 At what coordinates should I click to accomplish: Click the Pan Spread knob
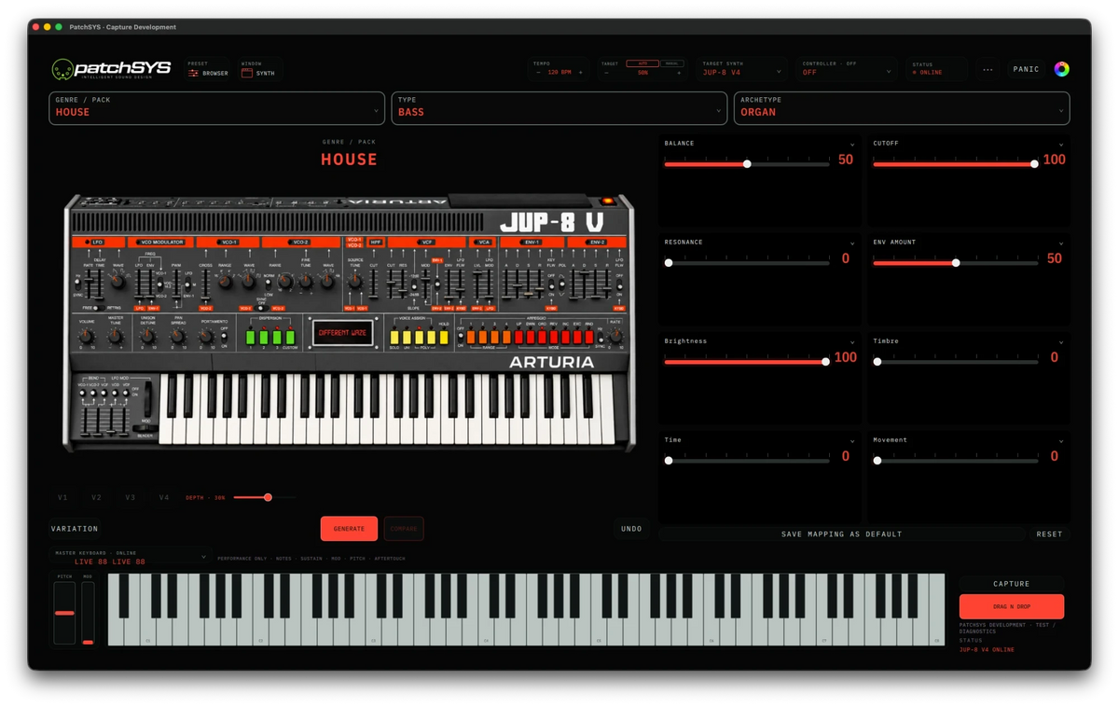click(177, 337)
